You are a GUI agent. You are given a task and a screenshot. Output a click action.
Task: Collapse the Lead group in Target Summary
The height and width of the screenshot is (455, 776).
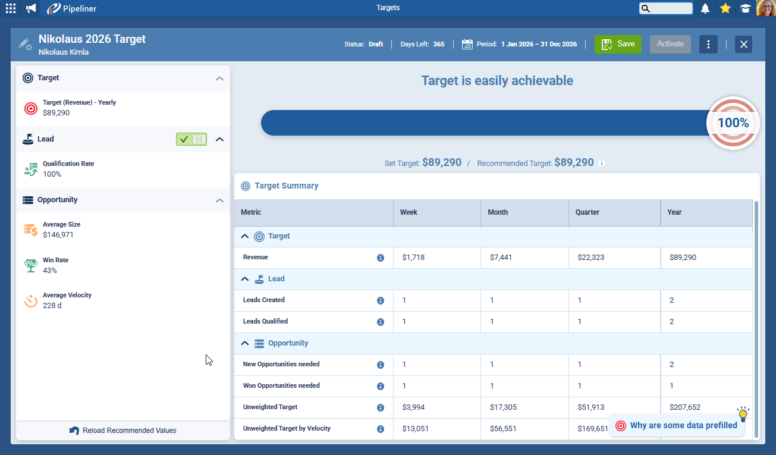[244, 279]
